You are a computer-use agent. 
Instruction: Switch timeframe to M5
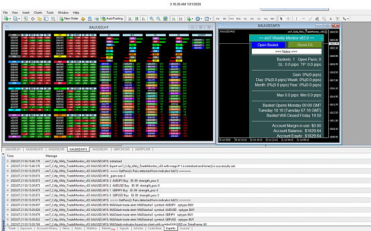click(x=224, y=19)
